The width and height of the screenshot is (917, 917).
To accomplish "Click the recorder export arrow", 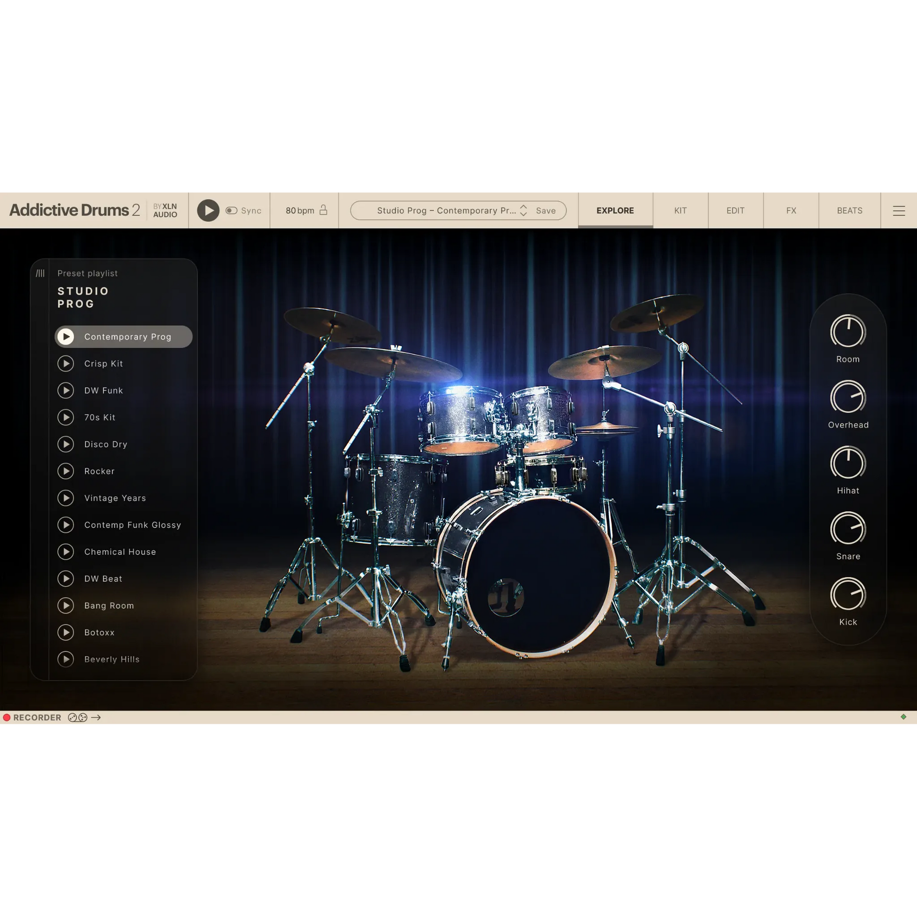I will (96, 718).
